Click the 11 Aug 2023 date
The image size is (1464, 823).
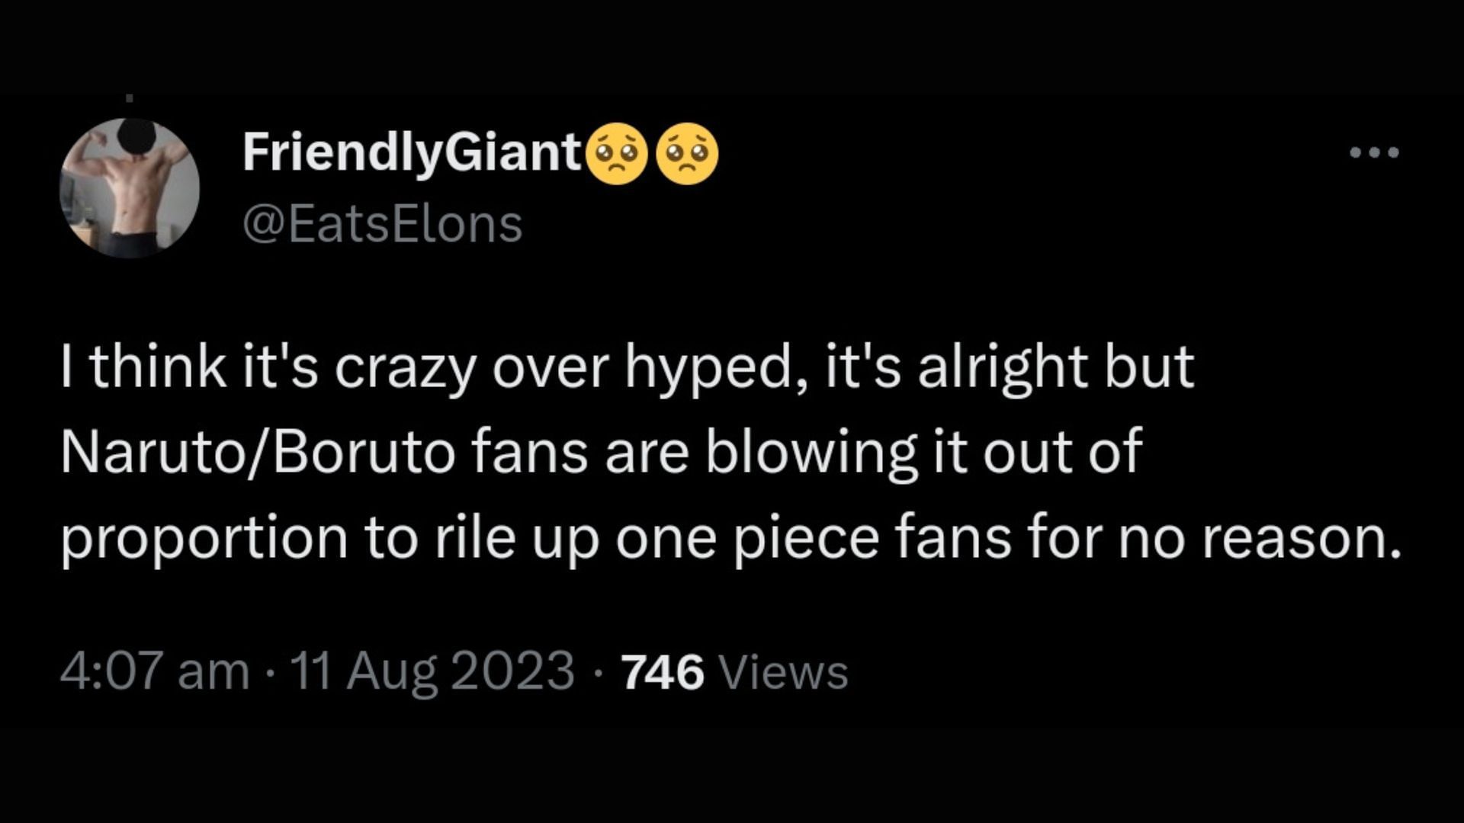[432, 672]
